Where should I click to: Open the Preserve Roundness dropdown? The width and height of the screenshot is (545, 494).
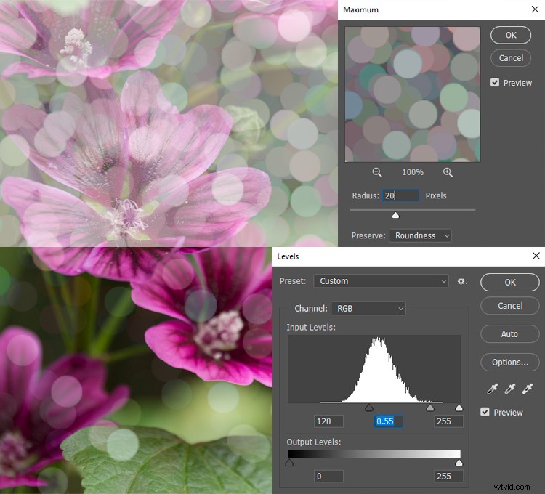click(421, 236)
